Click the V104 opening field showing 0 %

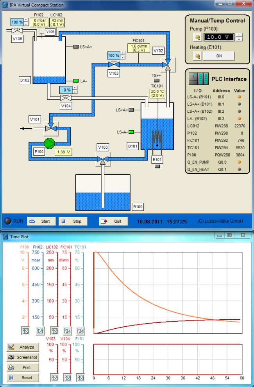[x=66, y=90]
